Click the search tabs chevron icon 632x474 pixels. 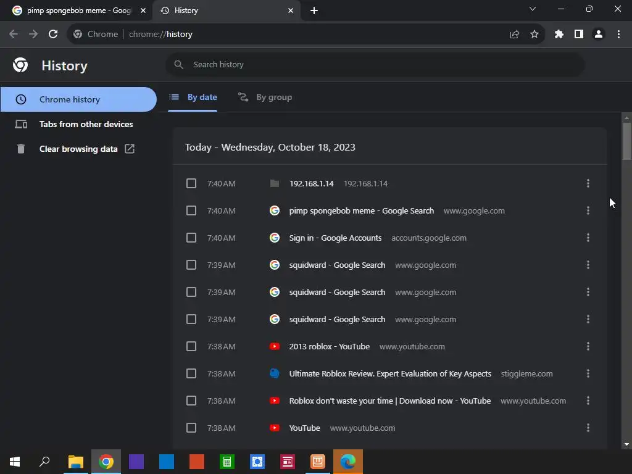point(533,9)
